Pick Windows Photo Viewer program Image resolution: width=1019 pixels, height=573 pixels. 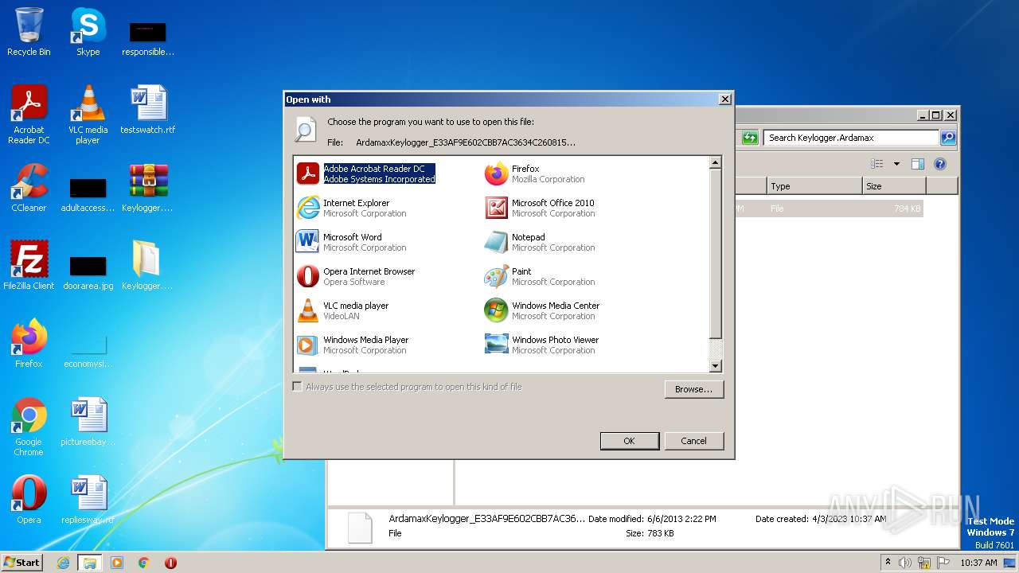tap(542, 345)
